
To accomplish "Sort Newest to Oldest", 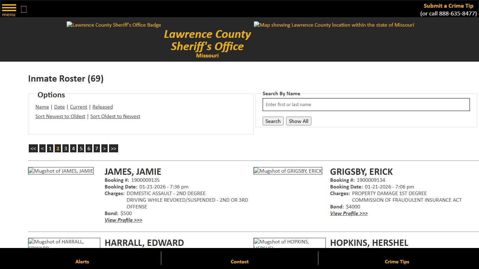I will click(x=60, y=116).
